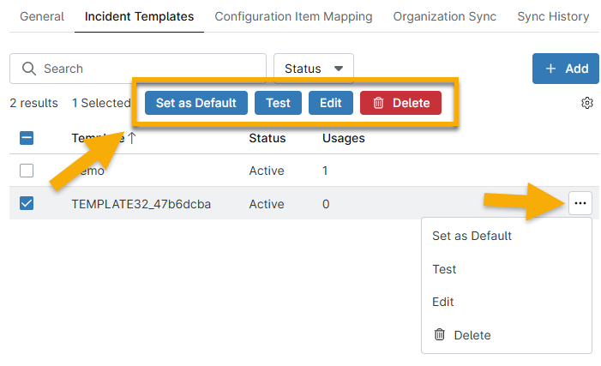This screenshot has width=601, height=366.
Task: Click the blue Test button
Action: pyautogui.click(x=279, y=103)
